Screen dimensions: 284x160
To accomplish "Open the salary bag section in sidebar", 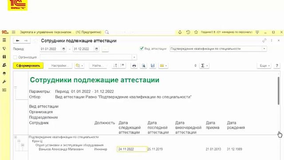I will coord(4,73).
